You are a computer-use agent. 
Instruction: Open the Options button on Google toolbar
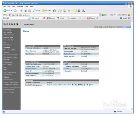pyautogui.click(x=91, y=18)
